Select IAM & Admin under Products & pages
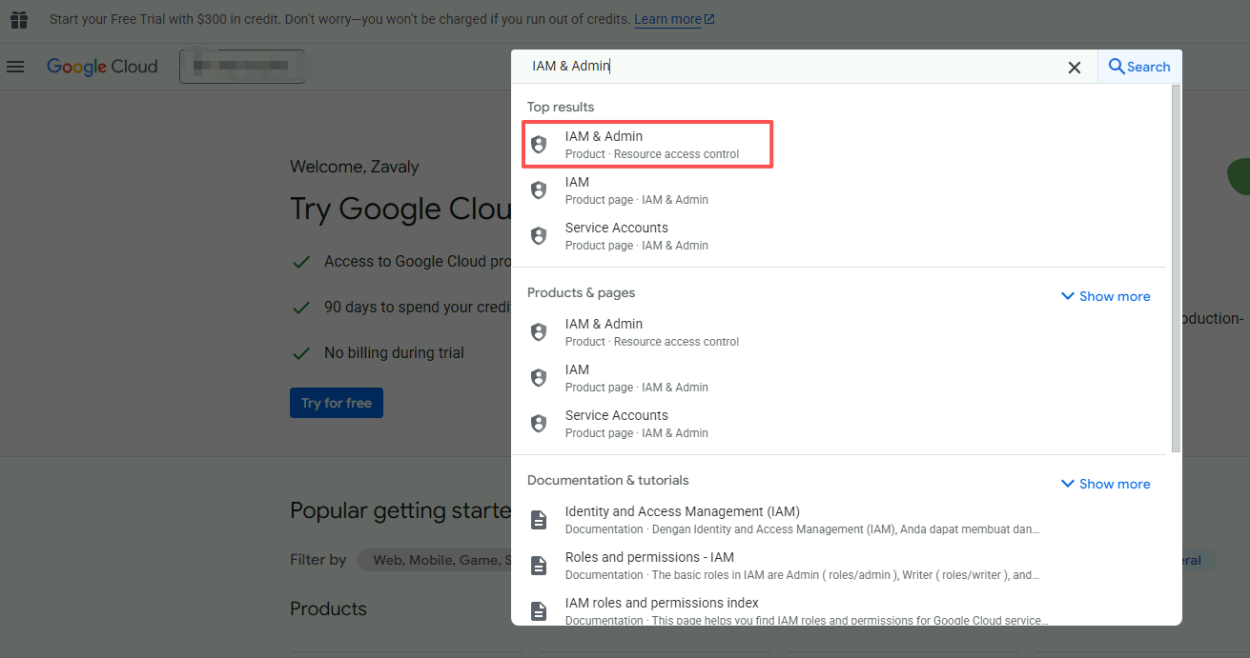The image size is (1250, 658). pos(838,332)
